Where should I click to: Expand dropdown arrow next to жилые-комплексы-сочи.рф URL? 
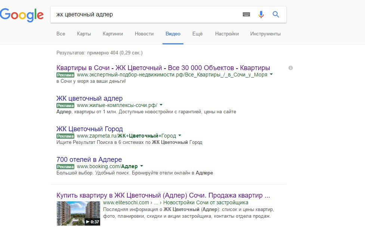161,105
